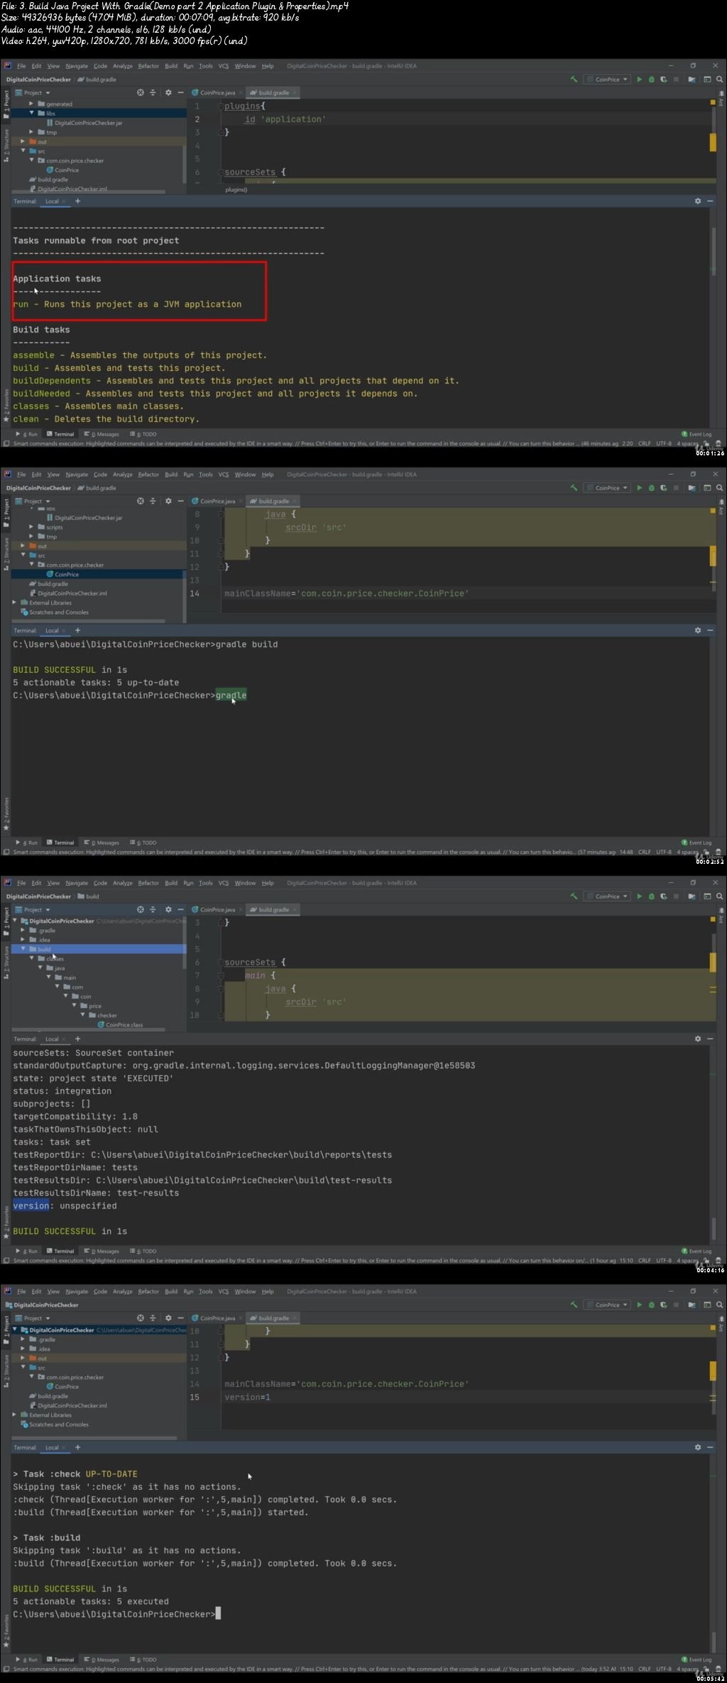Screen dimensions: 727x1683
Task: Click the Build hammer icon in the 00:01:26 frame
Action: coord(574,80)
